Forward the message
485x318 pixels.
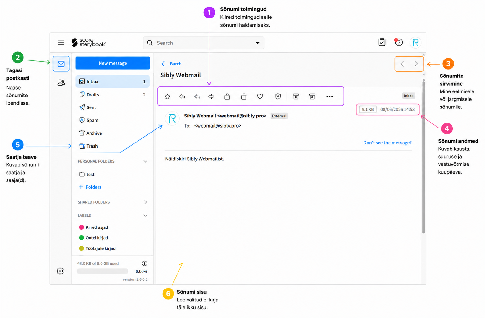[x=211, y=96]
